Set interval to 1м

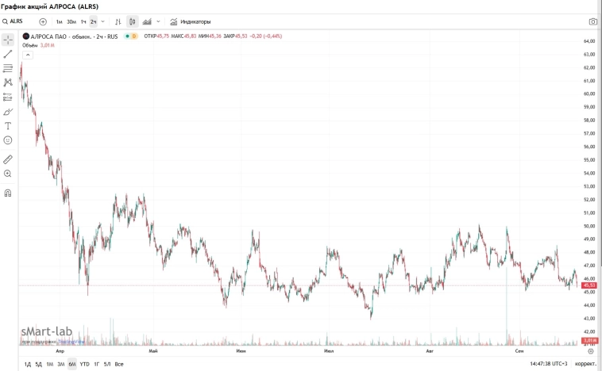[x=59, y=21]
